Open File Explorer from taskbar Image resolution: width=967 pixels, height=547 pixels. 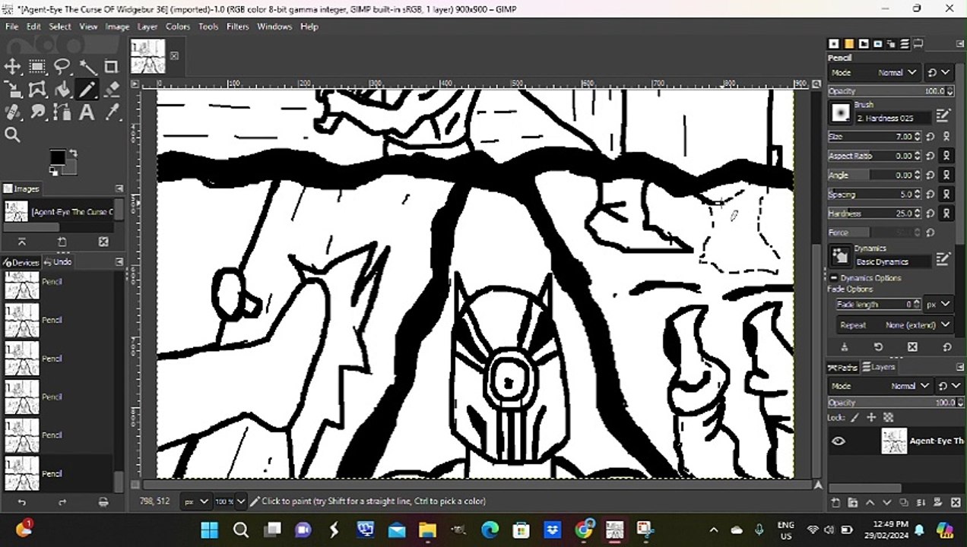click(427, 530)
